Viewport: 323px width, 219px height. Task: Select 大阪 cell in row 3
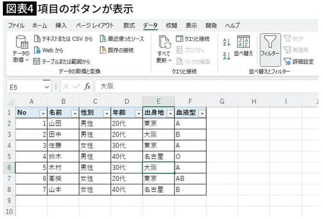(x=159, y=134)
